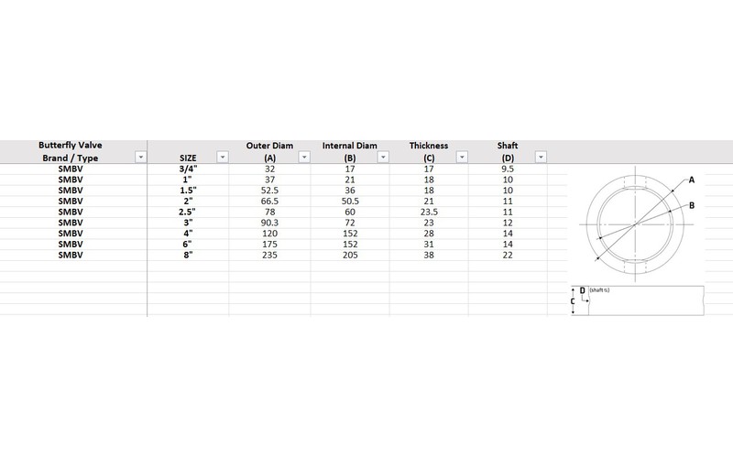The width and height of the screenshot is (733, 458).
Task: Select the internal diameter value 50.5
Action: tap(349, 202)
